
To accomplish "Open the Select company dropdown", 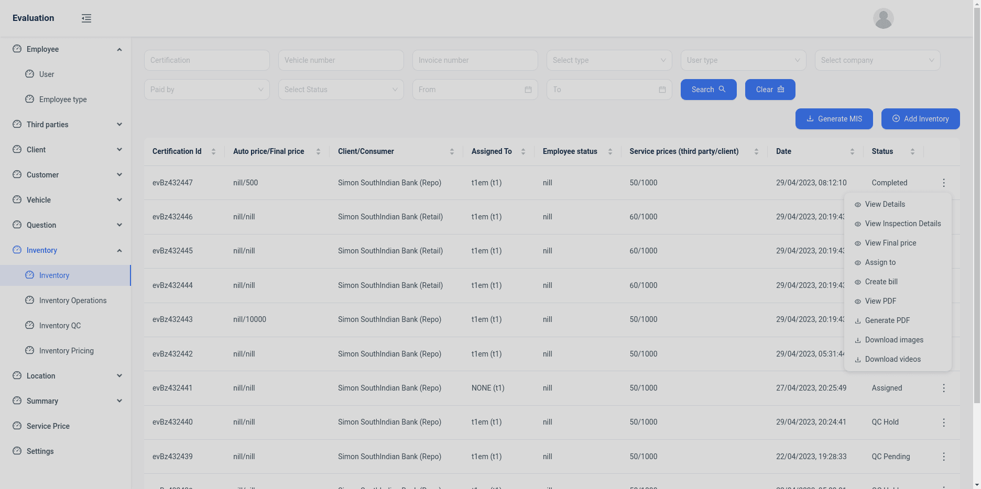I will pyautogui.click(x=878, y=60).
